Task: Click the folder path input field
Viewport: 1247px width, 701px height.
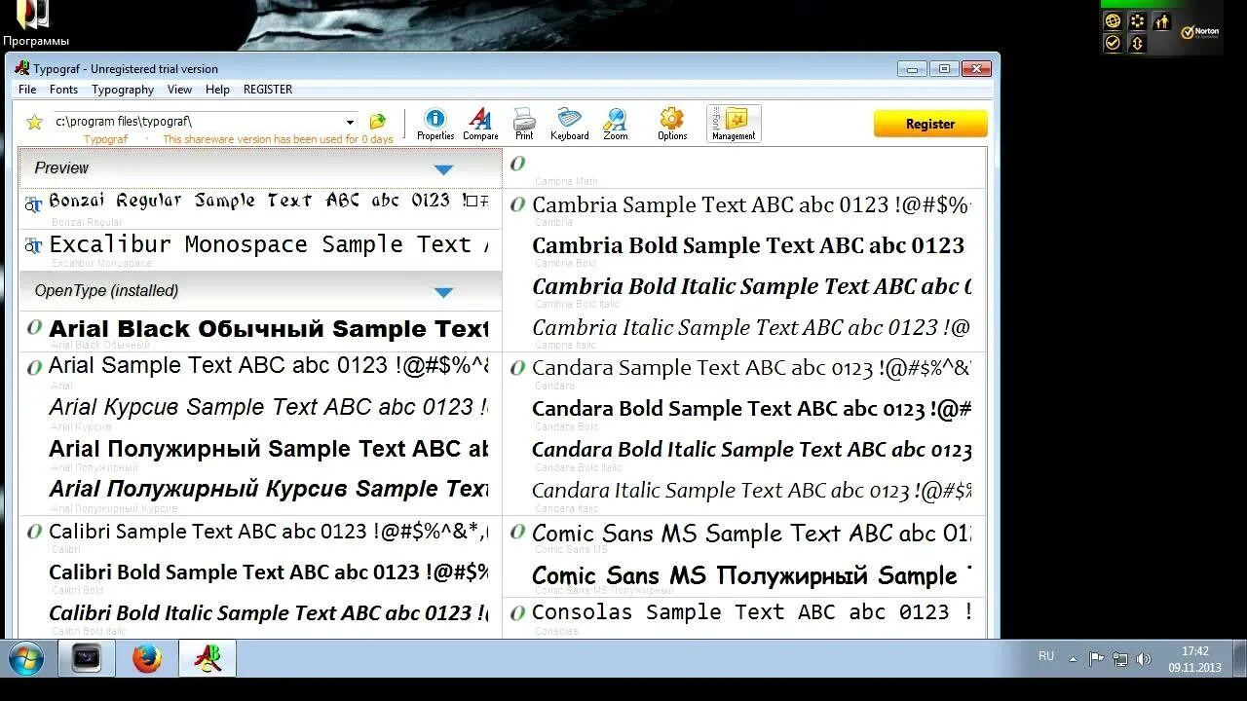Action: (x=197, y=122)
